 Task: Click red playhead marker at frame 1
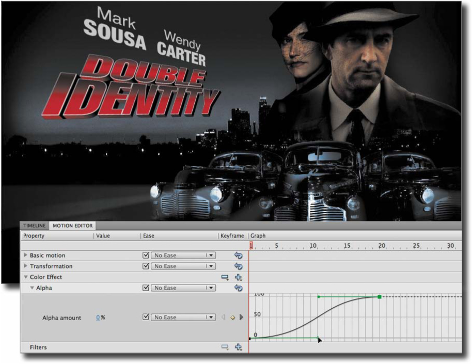tap(251, 246)
